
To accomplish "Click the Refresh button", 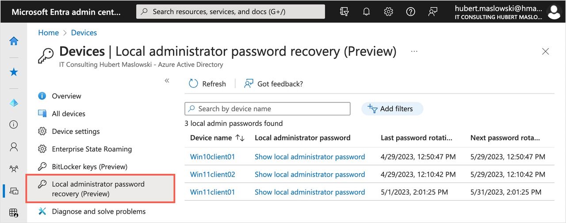I will tap(207, 84).
